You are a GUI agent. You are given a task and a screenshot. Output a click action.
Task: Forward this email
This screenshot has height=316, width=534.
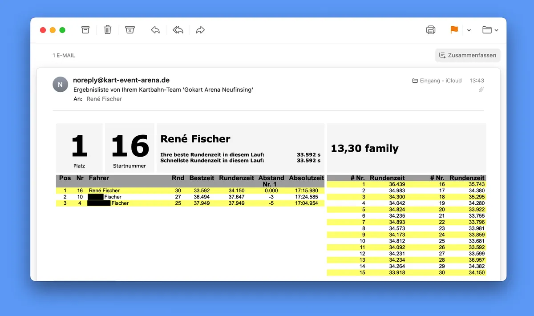pyautogui.click(x=200, y=29)
